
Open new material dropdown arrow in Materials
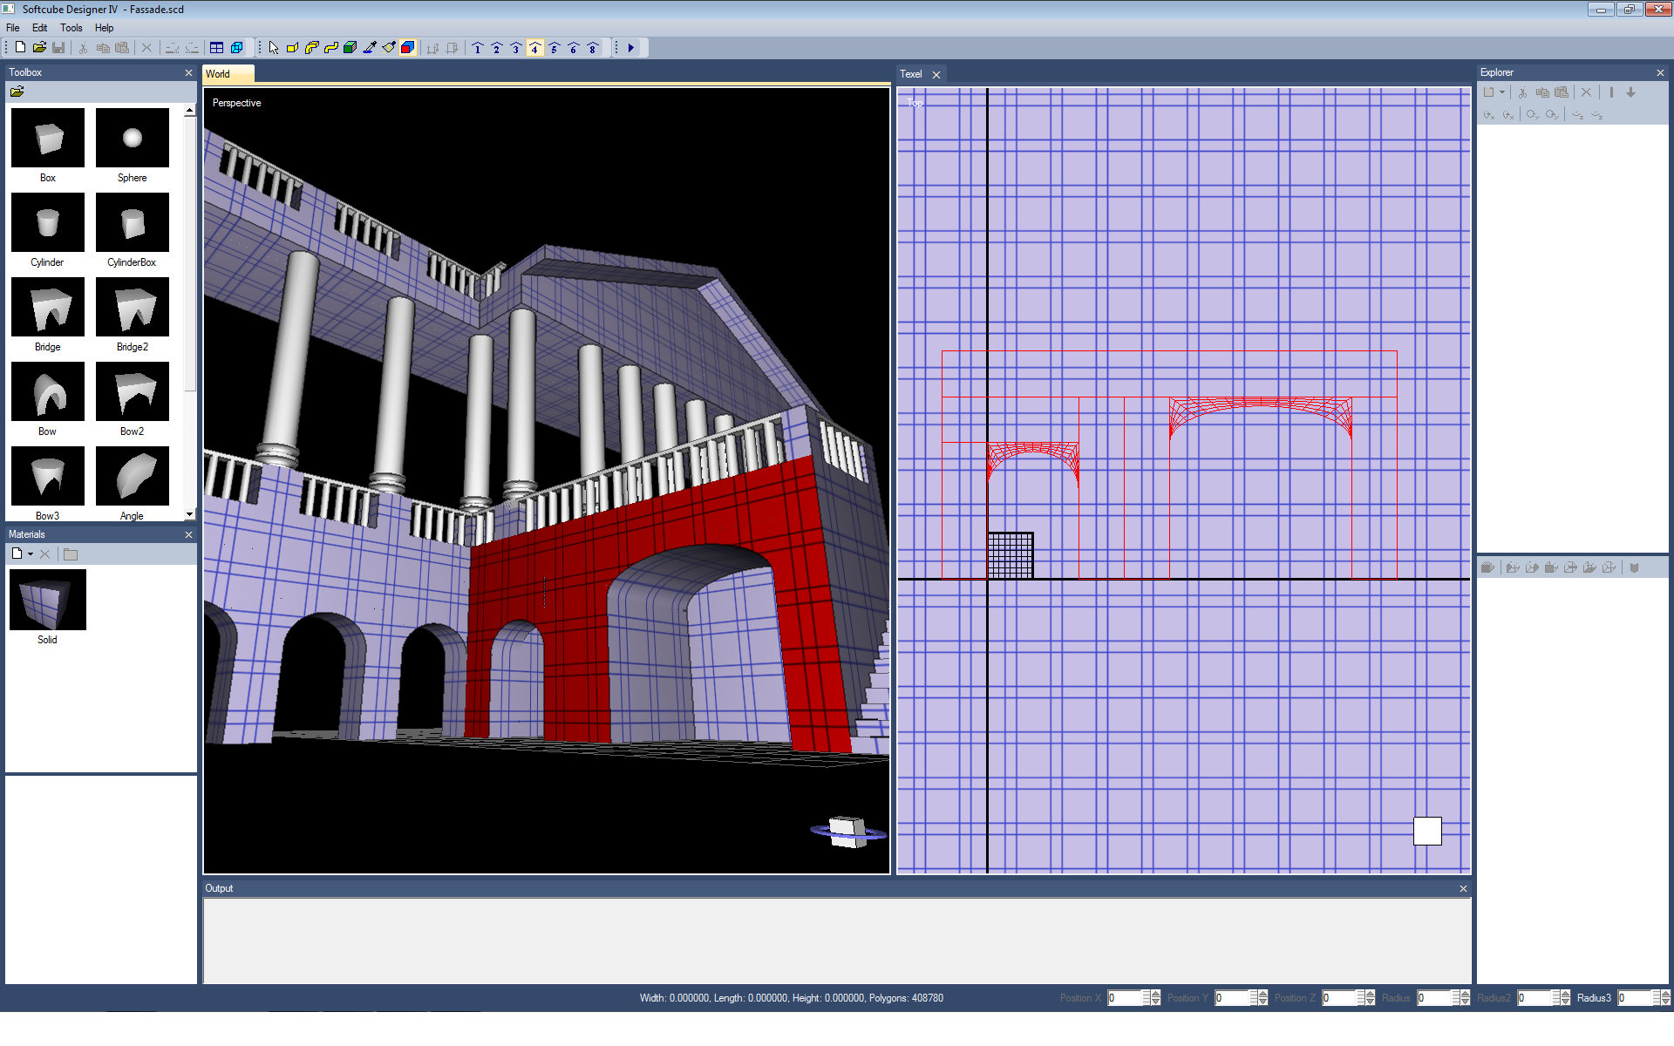tap(31, 554)
